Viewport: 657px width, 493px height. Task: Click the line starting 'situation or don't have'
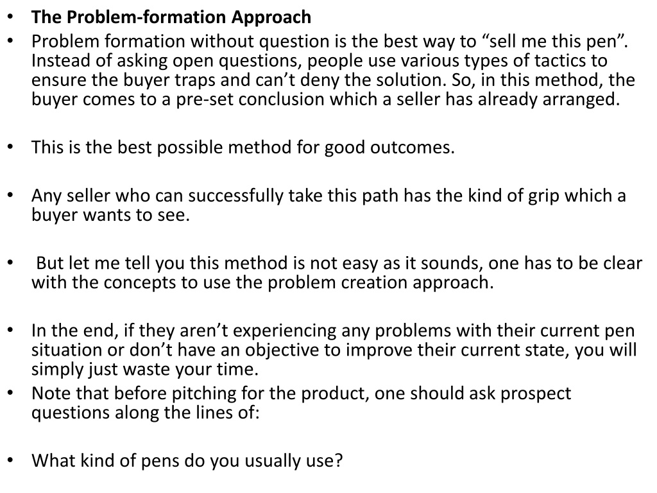coord(334,350)
